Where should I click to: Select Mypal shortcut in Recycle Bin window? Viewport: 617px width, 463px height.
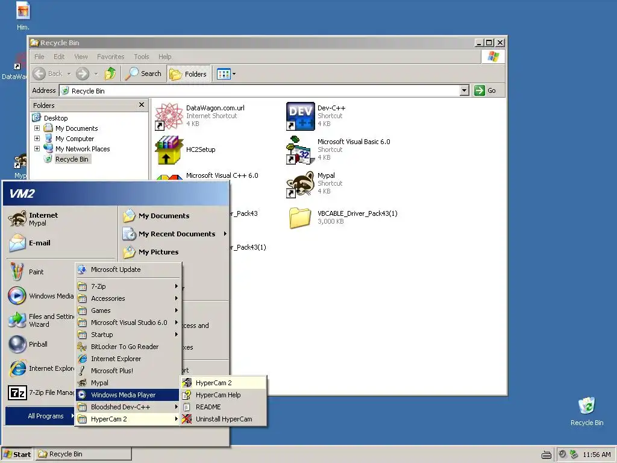click(x=315, y=183)
